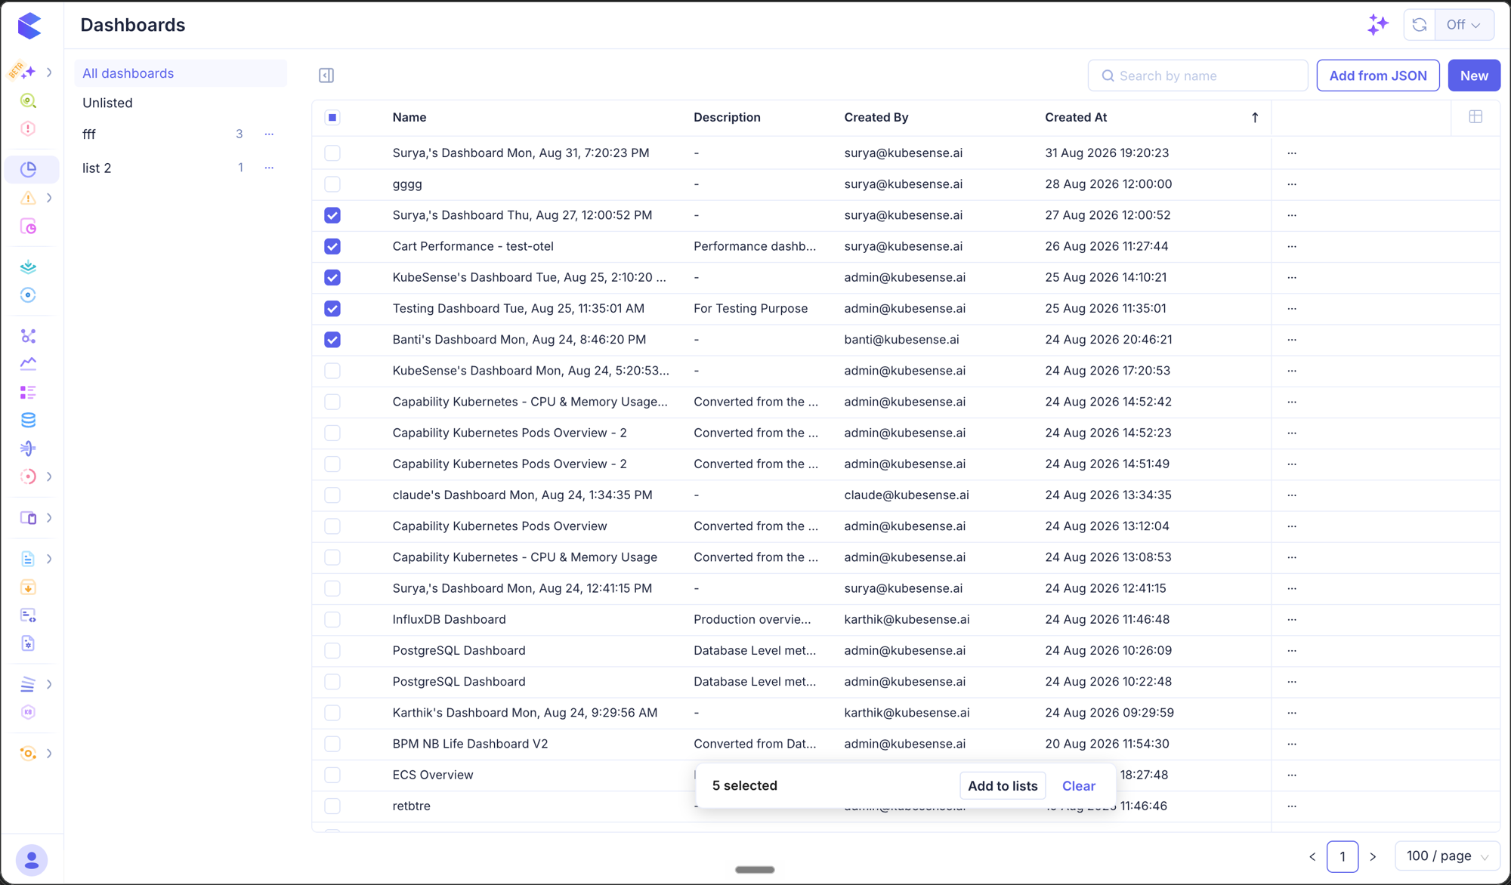This screenshot has width=1511, height=885.
Task: Expand the pink dashed circle sidebar chevron
Action: [49, 476]
